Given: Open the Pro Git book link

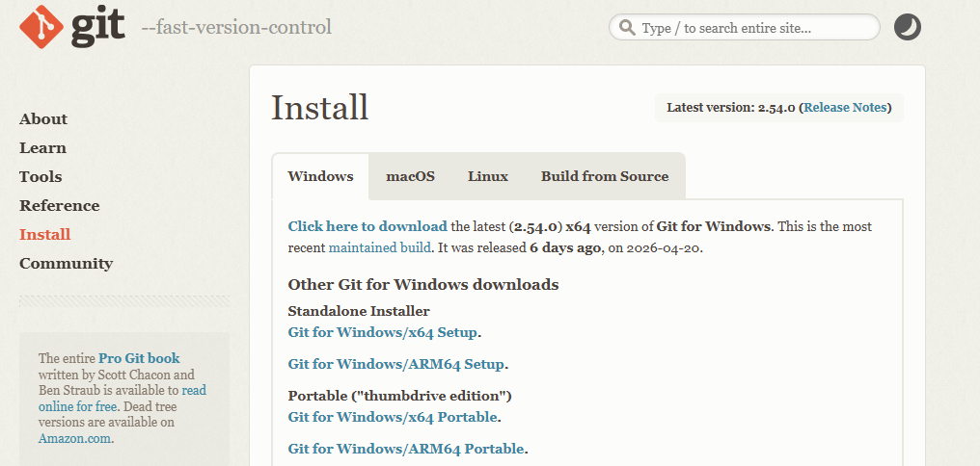Looking at the screenshot, I should pyautogui.click(x=139, y=359).
